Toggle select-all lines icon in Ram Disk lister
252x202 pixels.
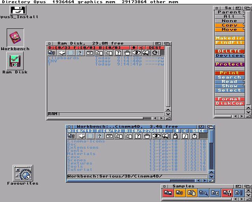point(70,53)
